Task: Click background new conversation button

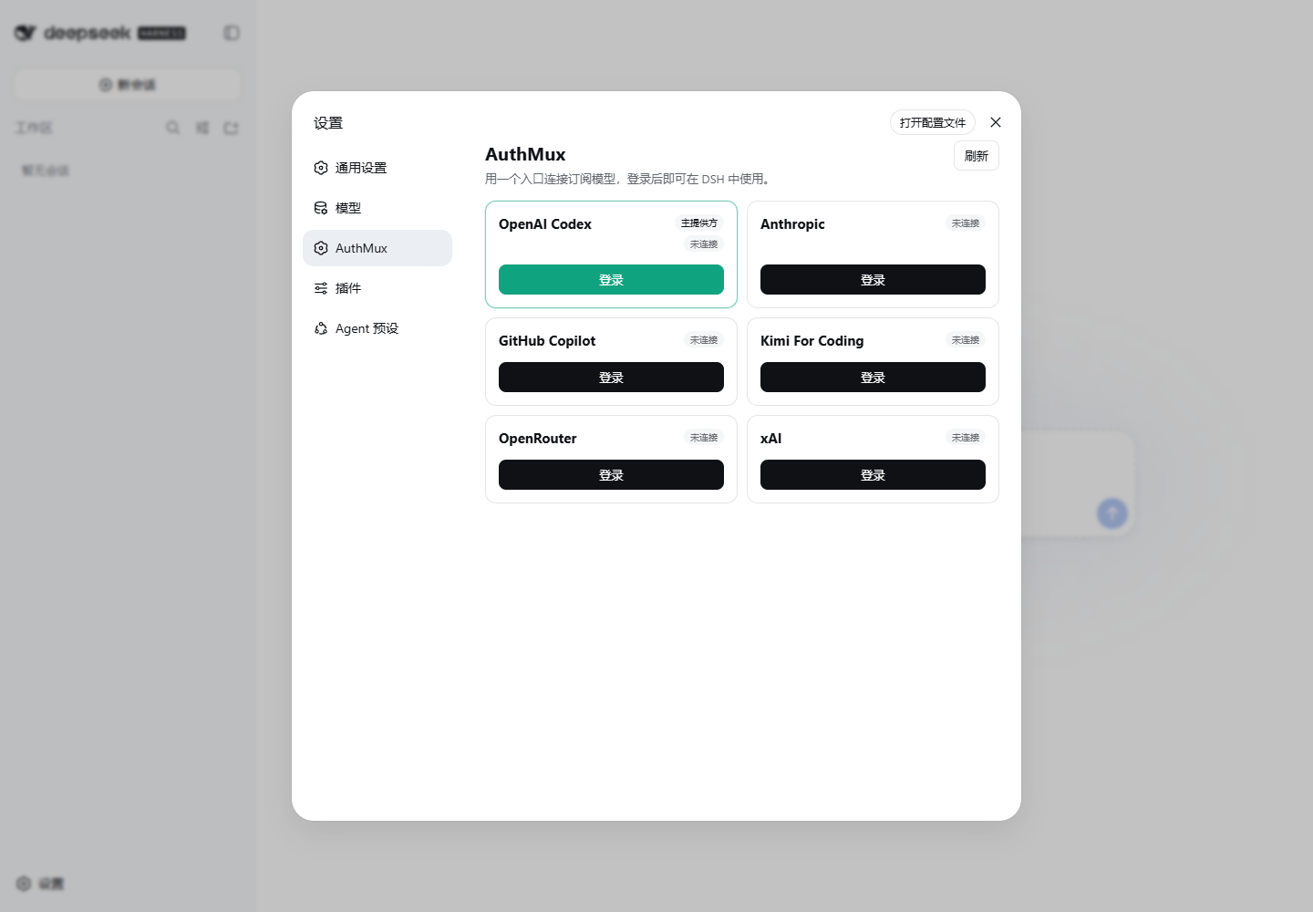Action: 128,85
